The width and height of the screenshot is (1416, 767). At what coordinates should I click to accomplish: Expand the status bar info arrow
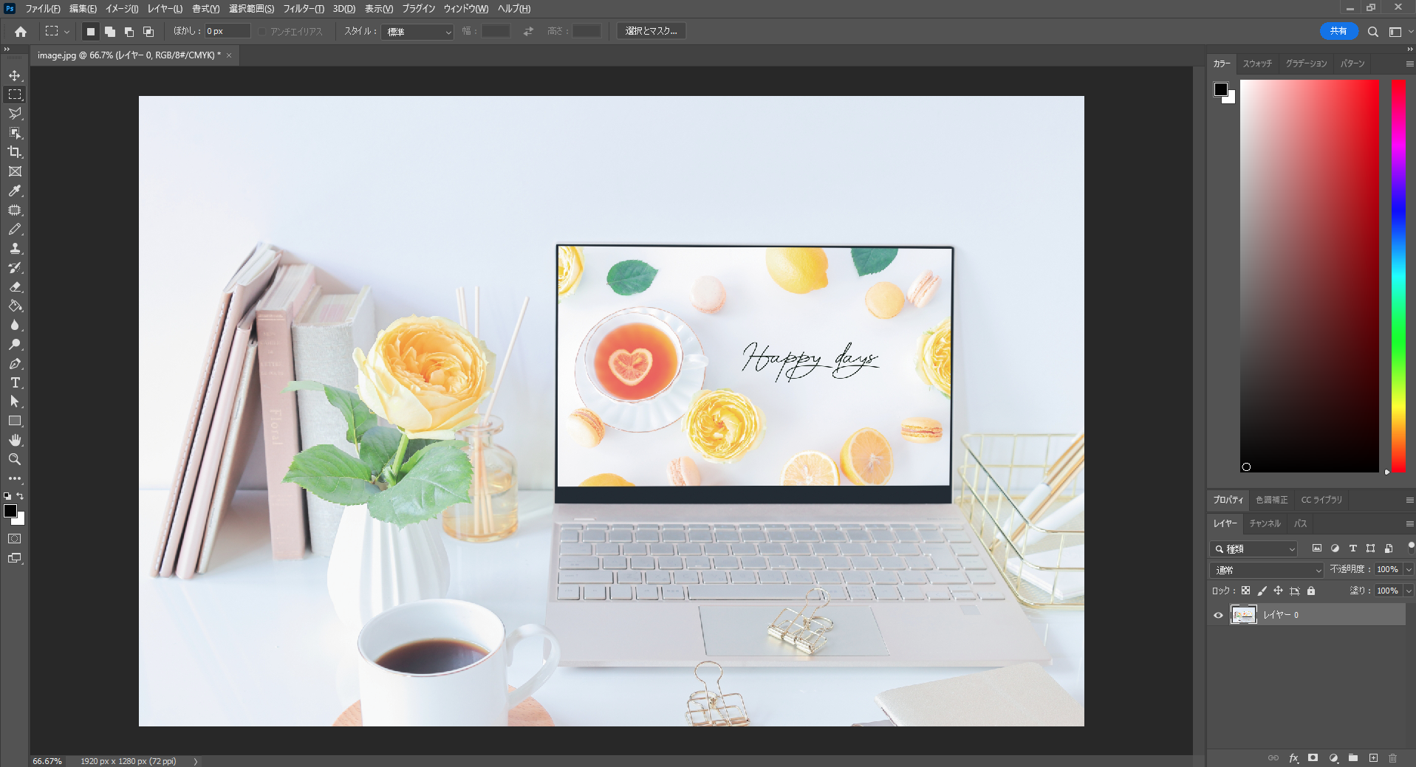click(196, 761)
